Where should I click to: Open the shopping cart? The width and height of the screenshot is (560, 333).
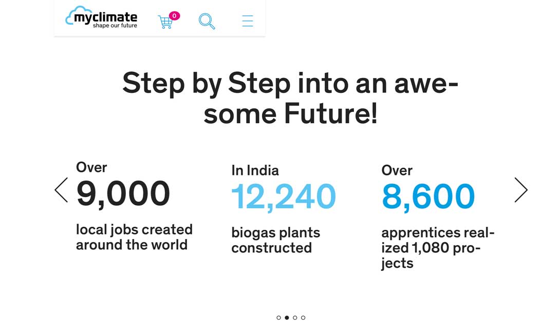(x=165, y=22)
